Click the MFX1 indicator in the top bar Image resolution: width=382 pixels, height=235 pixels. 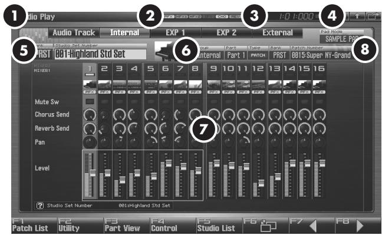(x=182, y=16)
